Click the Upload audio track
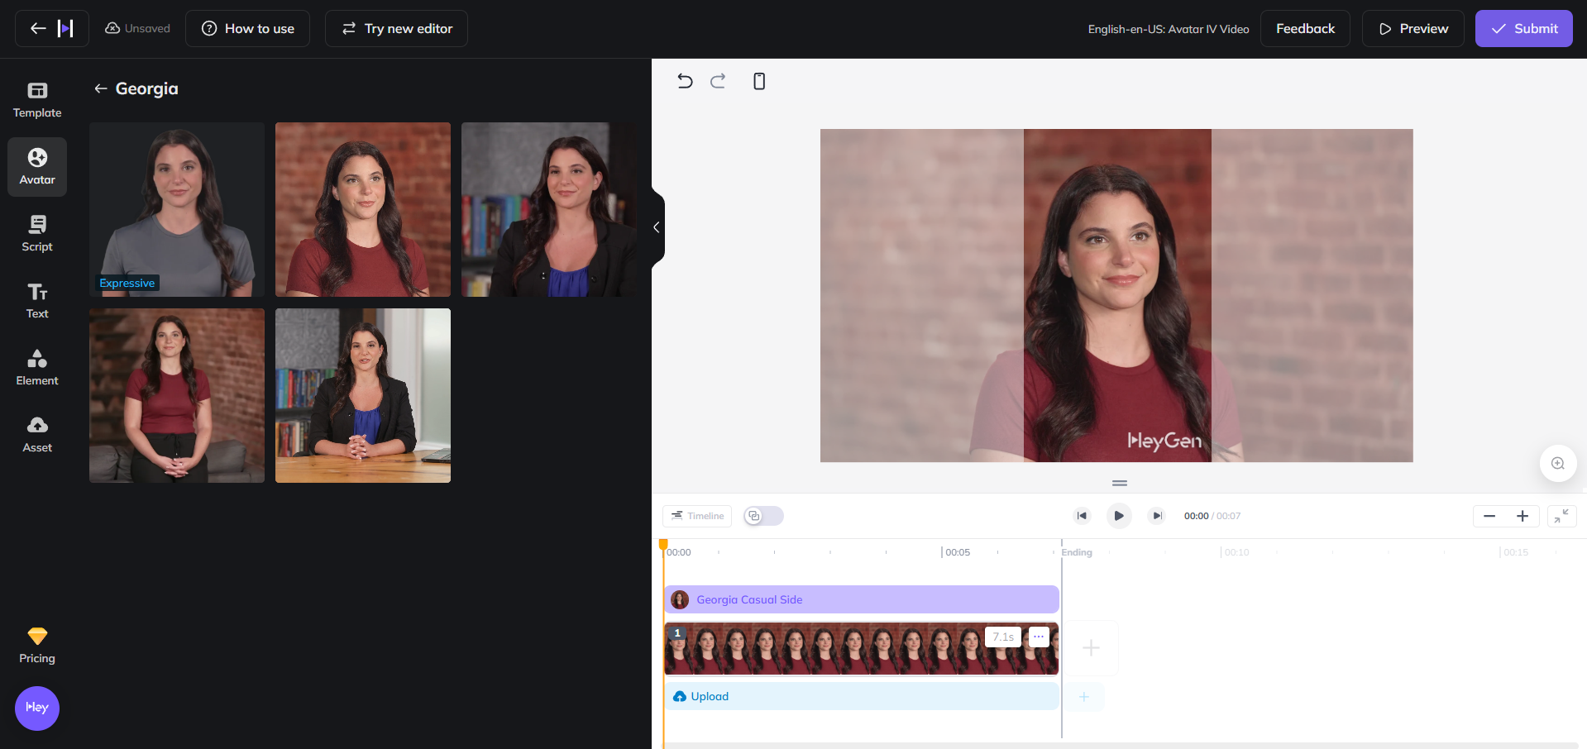The height and width of the screenshot is (749, 1587). 862,696
